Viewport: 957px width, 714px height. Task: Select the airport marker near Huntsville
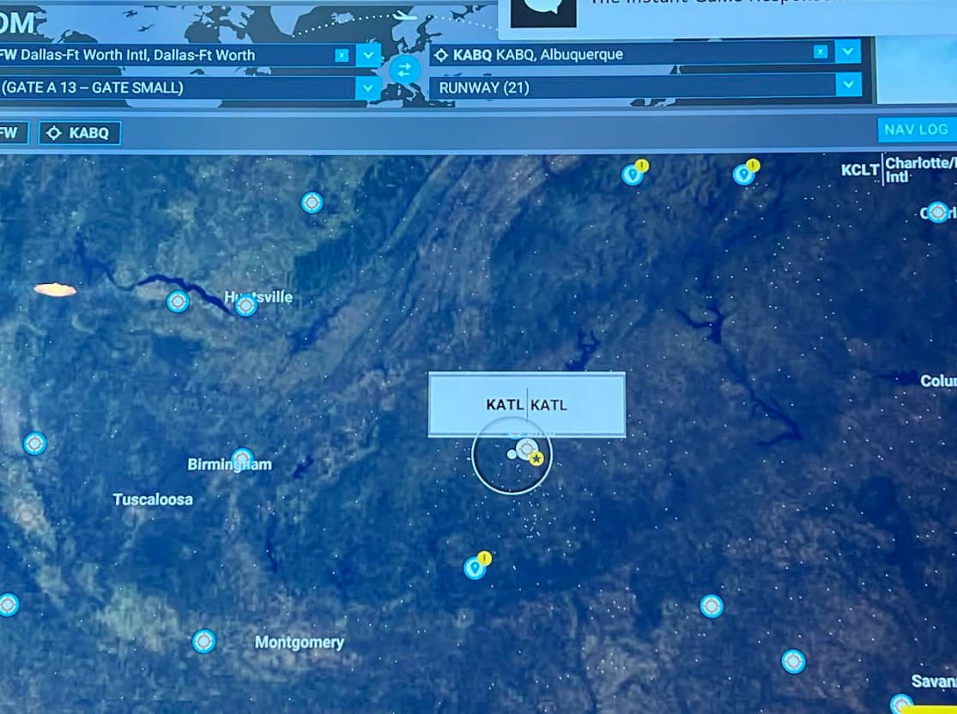245,306
